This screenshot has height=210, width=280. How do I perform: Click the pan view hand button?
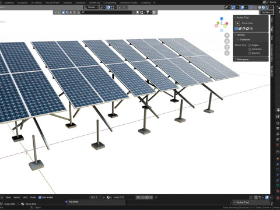click(227, 41)
